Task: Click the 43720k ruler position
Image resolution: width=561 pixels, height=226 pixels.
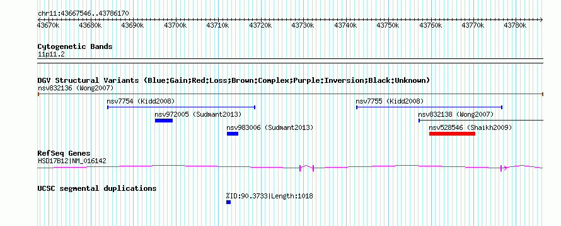Action: point(260,25)
